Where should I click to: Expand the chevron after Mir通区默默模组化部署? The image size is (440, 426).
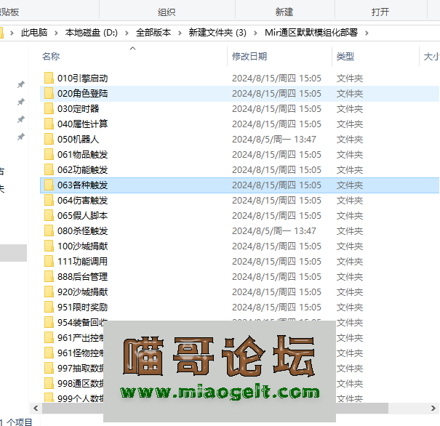(367, 33)
